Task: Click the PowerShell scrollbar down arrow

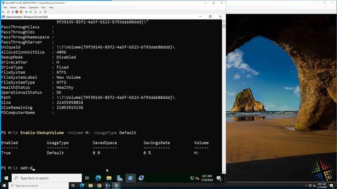Action: 224,172
